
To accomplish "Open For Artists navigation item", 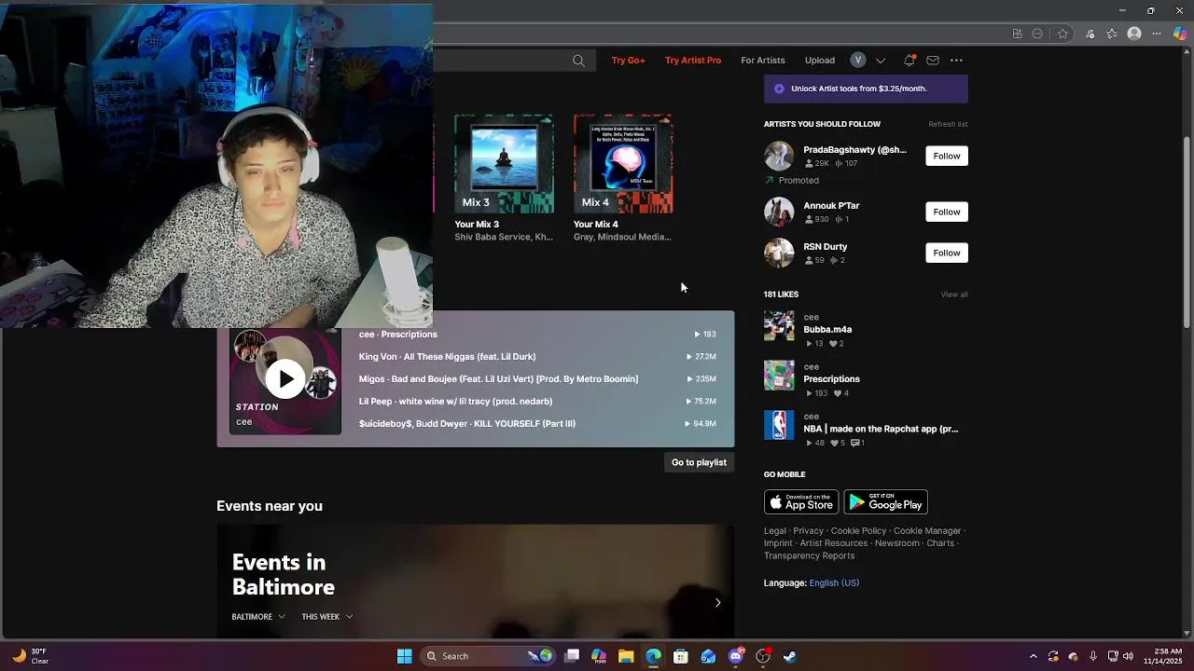I will pos(763,61).
